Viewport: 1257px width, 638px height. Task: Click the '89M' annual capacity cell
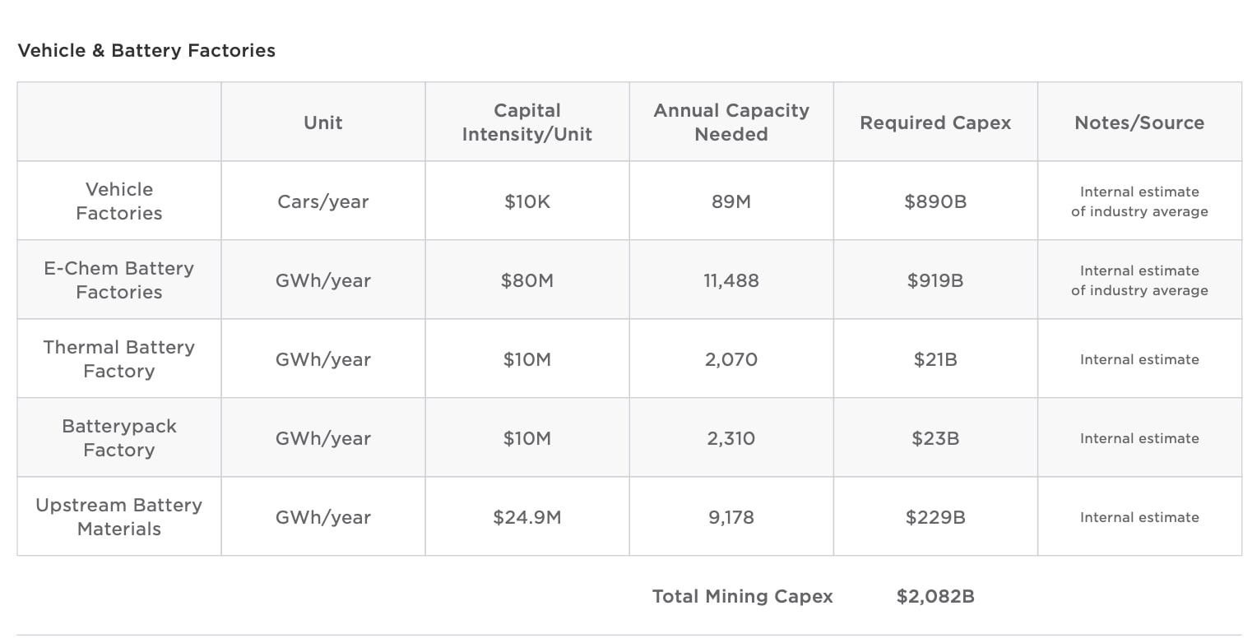pyautogui.click(x=731, y=201)
